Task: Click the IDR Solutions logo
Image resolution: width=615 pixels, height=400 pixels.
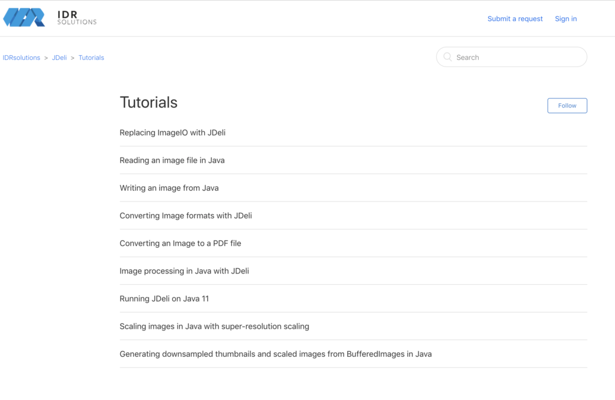Action: pyautogui.click(x=24, y=17)
